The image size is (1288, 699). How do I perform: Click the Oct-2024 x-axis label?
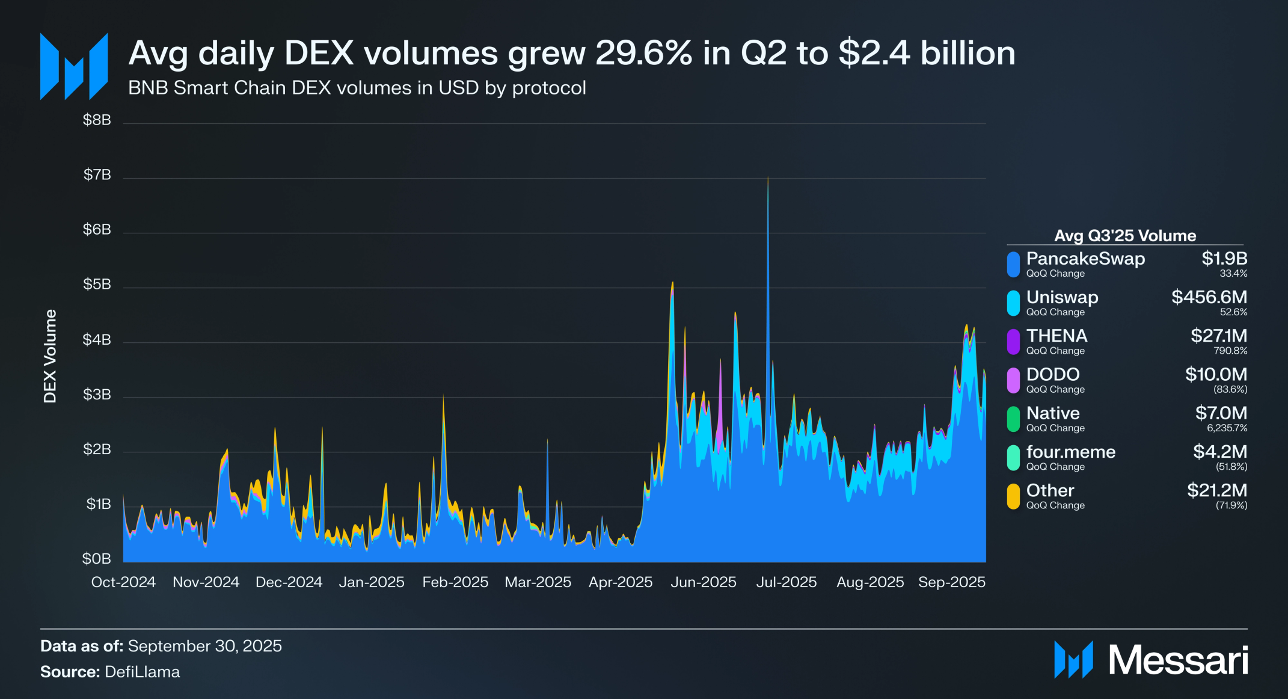[123, 582]
